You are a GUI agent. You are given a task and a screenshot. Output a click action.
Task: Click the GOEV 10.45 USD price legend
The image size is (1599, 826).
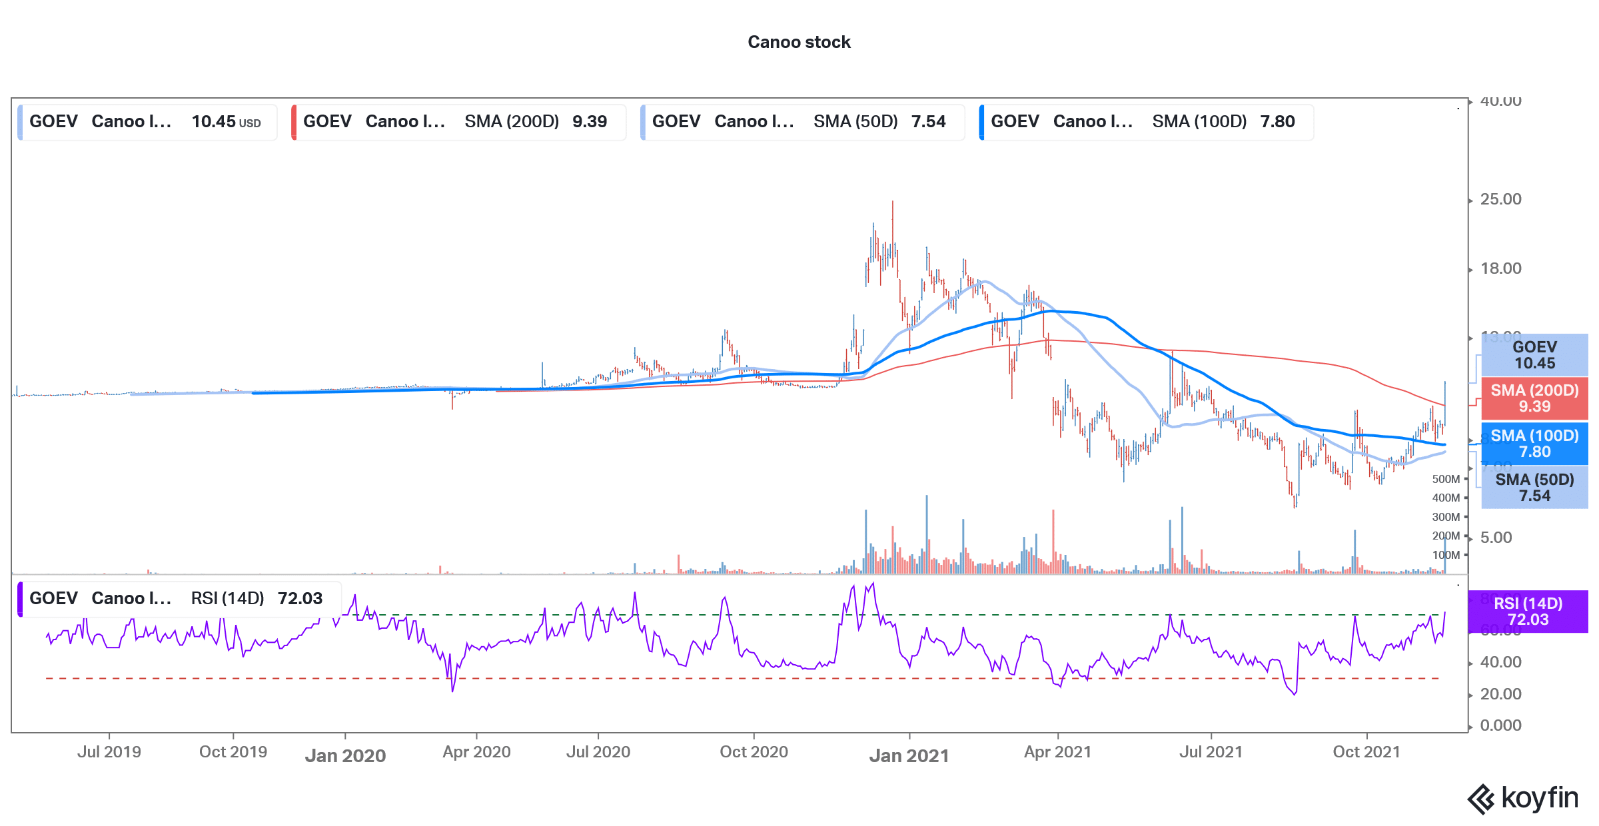tap(147, 122)
